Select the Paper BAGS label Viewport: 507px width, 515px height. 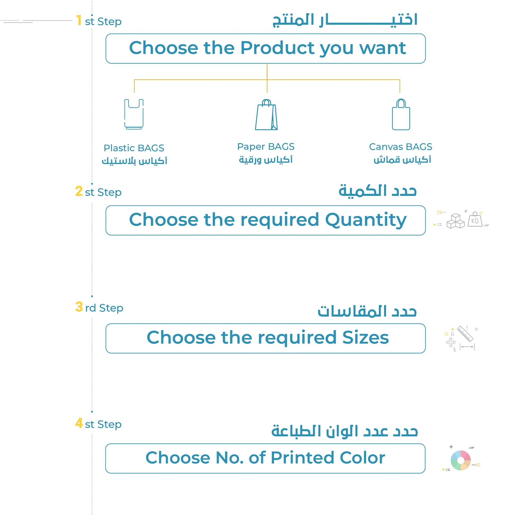(x=266, y=147)
